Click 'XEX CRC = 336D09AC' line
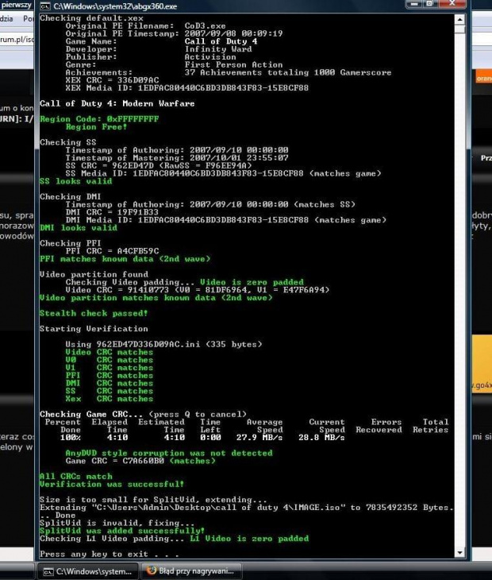The image size is (492, 580). click(x=113, y=80)
